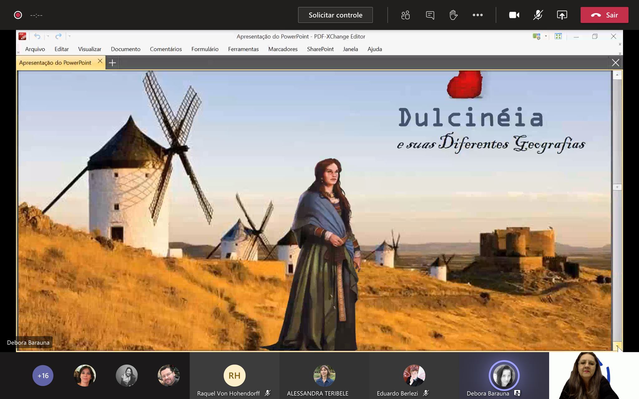Raise your hand in the meeting

point(453,15)
